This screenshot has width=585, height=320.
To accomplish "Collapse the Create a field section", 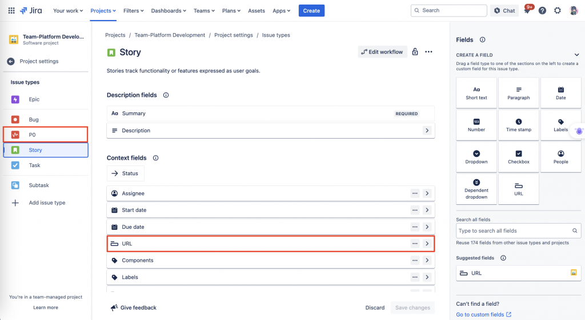I will [576, 55].
